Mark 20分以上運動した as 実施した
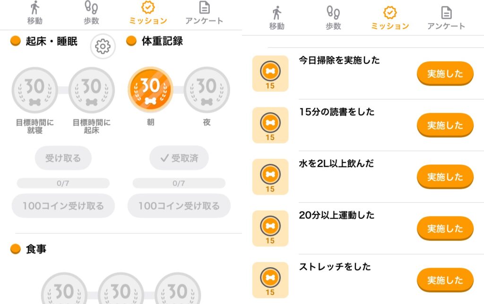 point(445,228)
